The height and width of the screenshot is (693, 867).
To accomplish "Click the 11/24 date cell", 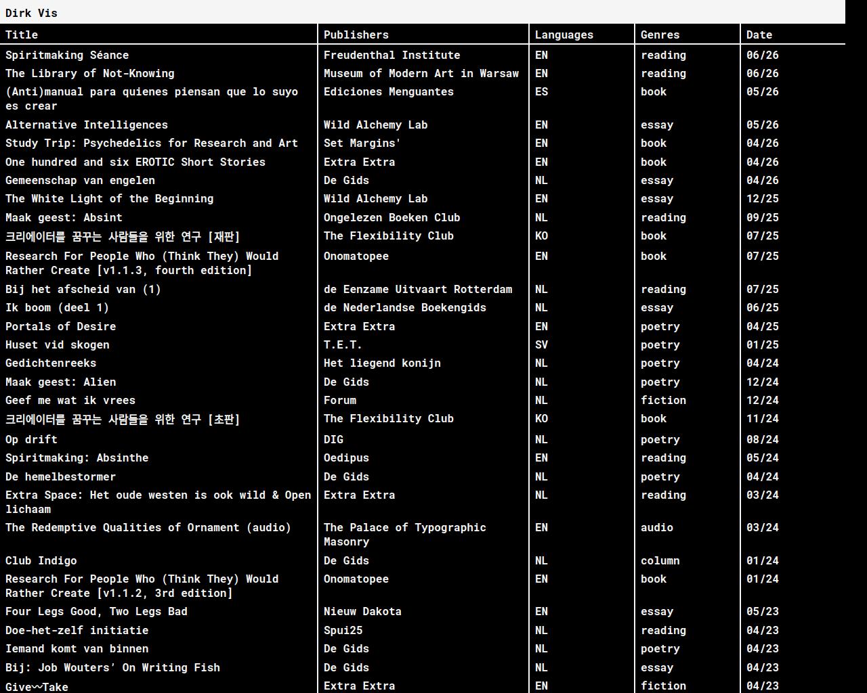I will click(x=763, y=418).
